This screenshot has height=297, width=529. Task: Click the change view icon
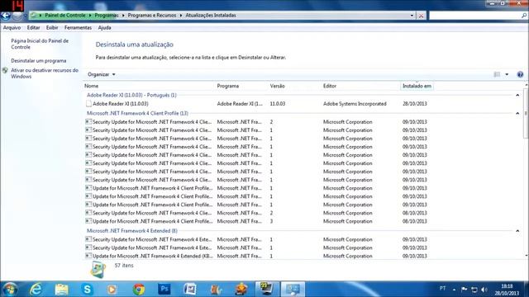497,74
